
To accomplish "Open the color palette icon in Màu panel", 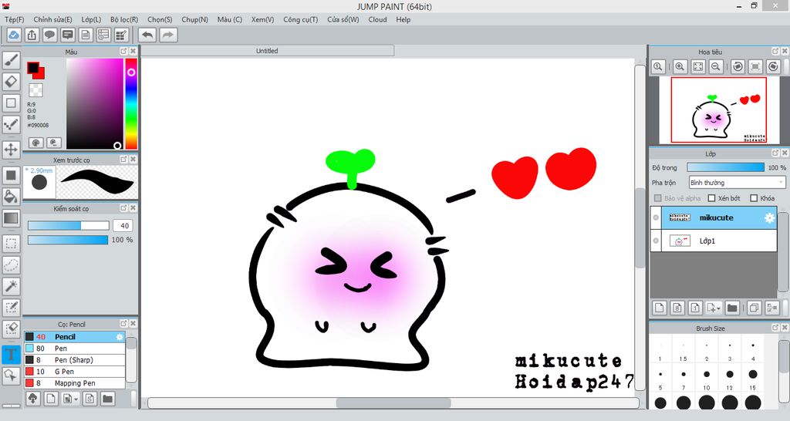I will (x=35, y=143).
